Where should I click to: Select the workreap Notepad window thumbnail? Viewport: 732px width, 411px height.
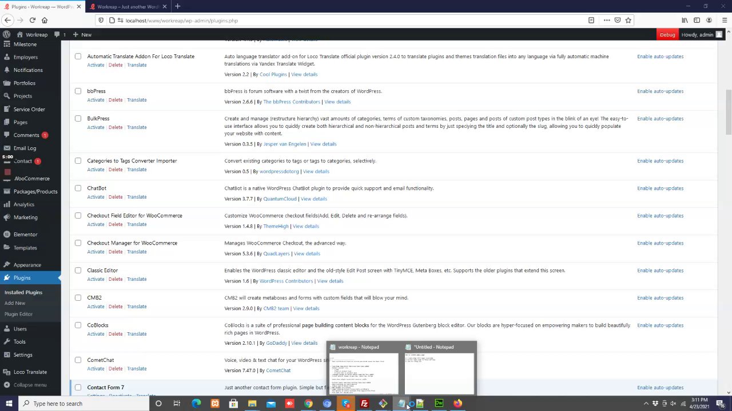[364, 368]
